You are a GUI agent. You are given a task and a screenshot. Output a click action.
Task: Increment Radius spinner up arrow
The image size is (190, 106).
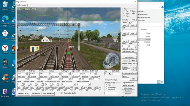[59, 73]
